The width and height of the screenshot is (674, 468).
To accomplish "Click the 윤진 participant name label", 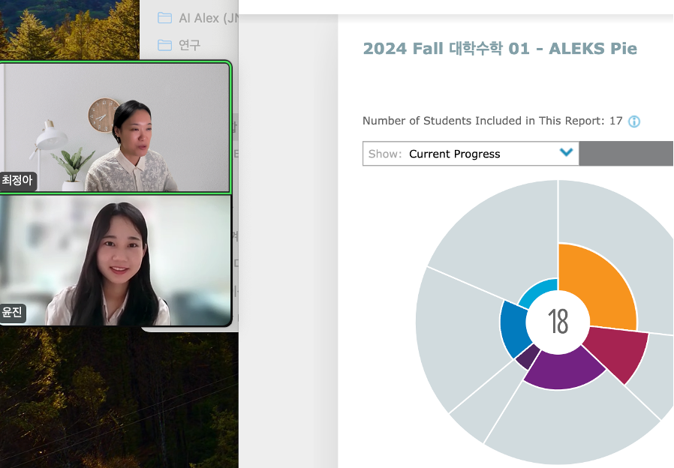I will tap(13, 313).
